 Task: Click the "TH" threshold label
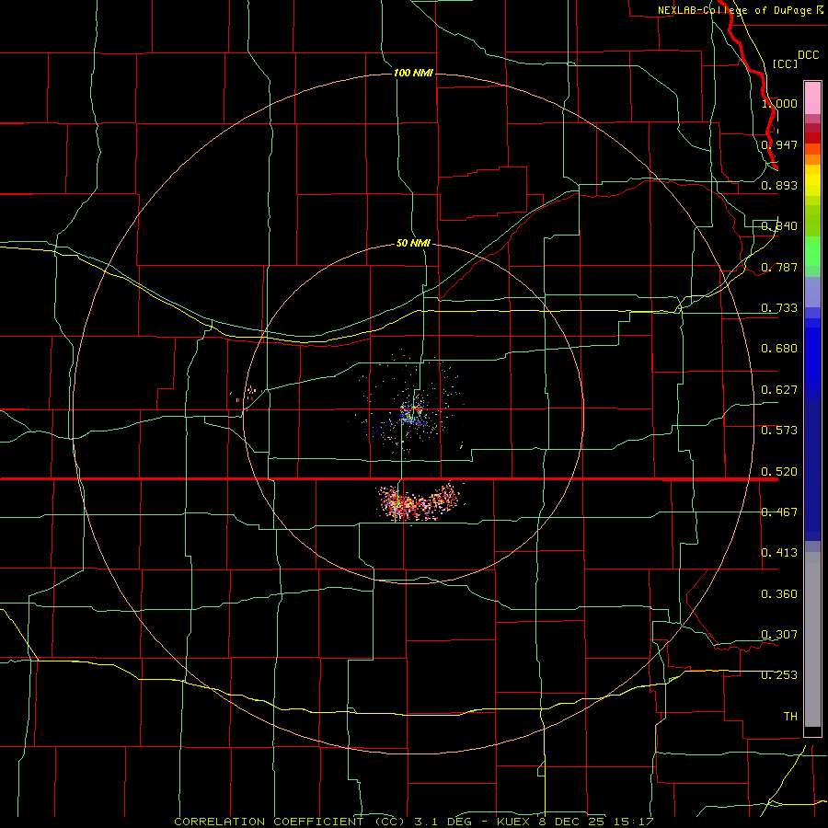coord(790,717)
